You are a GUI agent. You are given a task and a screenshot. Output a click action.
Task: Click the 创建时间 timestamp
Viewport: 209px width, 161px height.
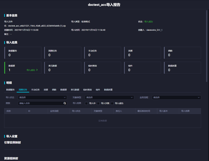[26, 30]
